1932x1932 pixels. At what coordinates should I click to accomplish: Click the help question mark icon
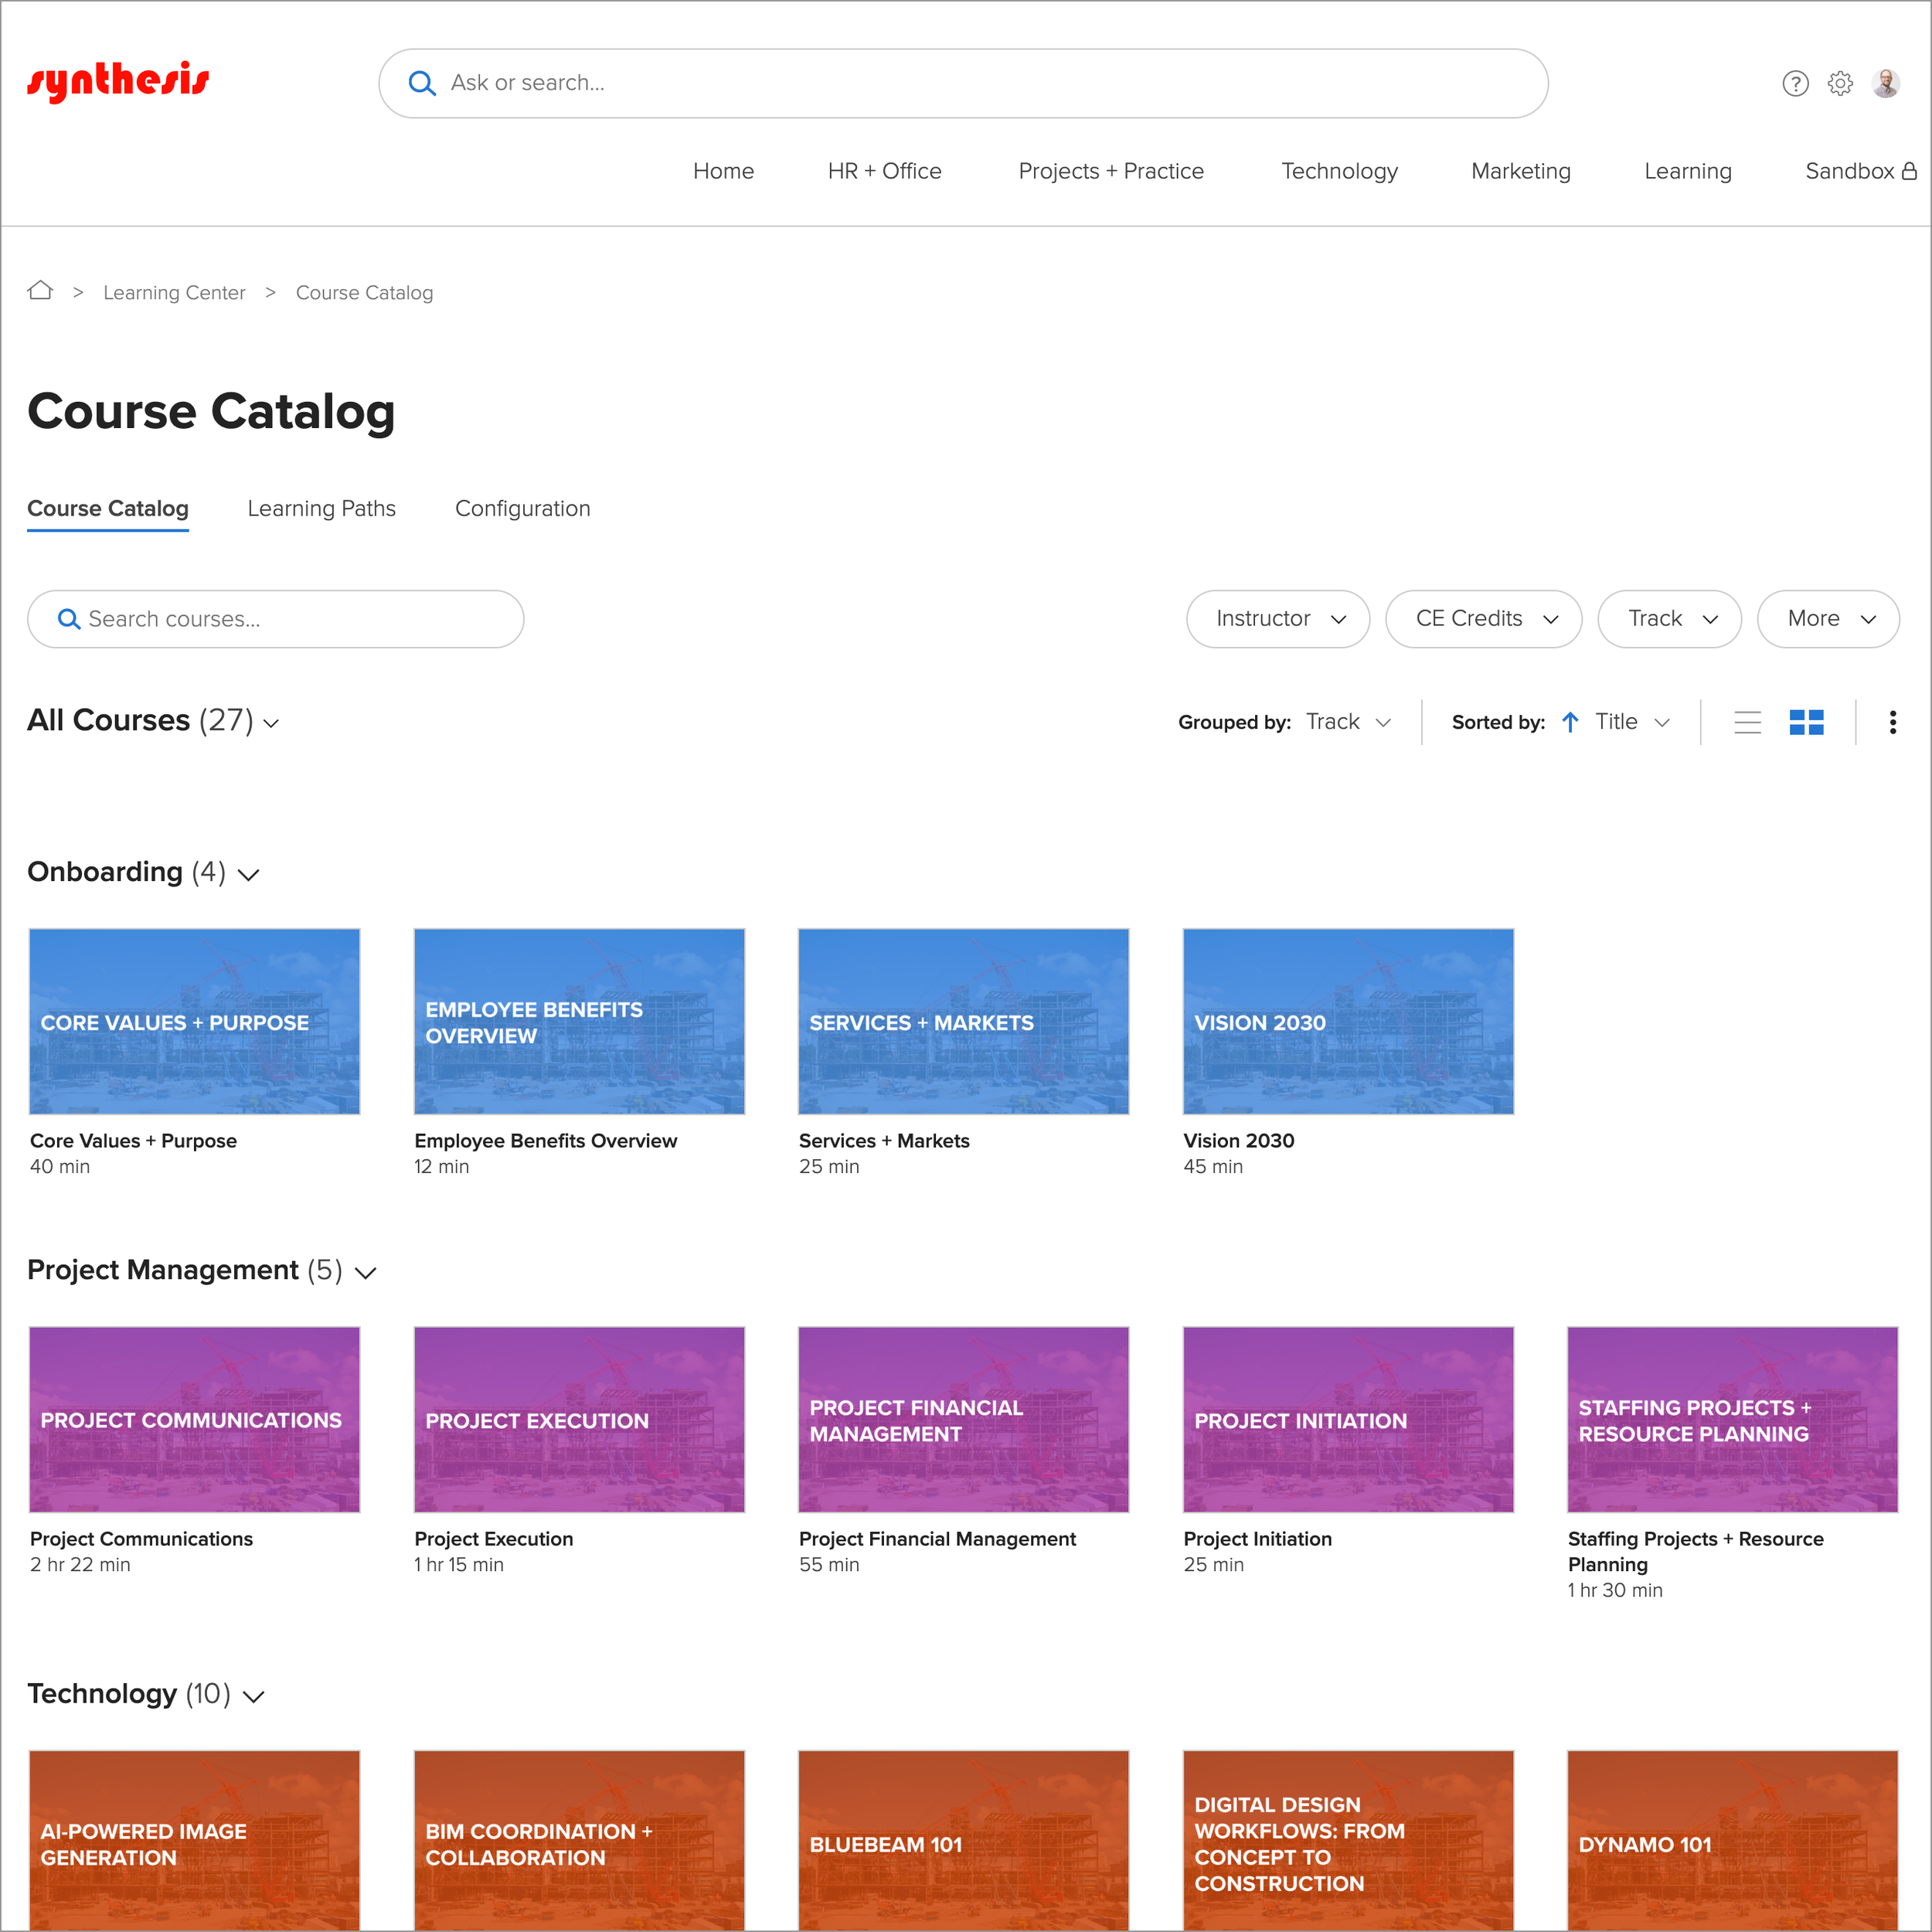point(1795,84)
